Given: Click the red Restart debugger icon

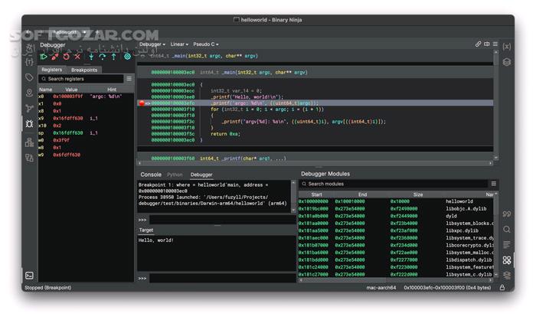Looking at the screenshot, I should point(66,57).
